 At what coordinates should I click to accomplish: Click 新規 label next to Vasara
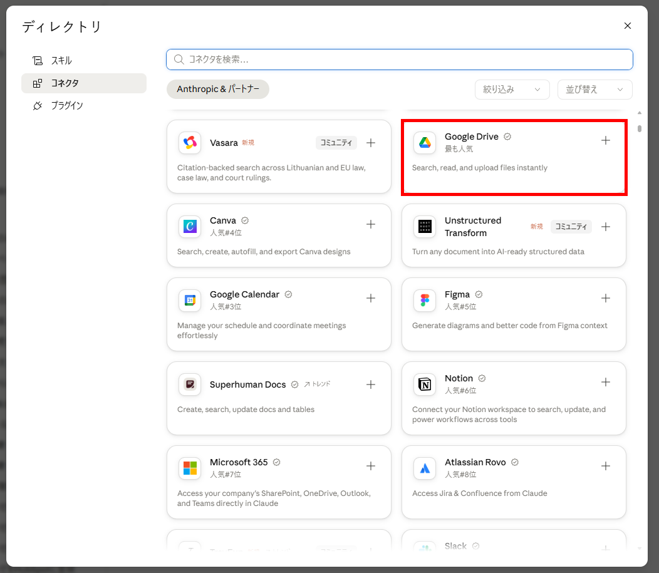(248, 142)
